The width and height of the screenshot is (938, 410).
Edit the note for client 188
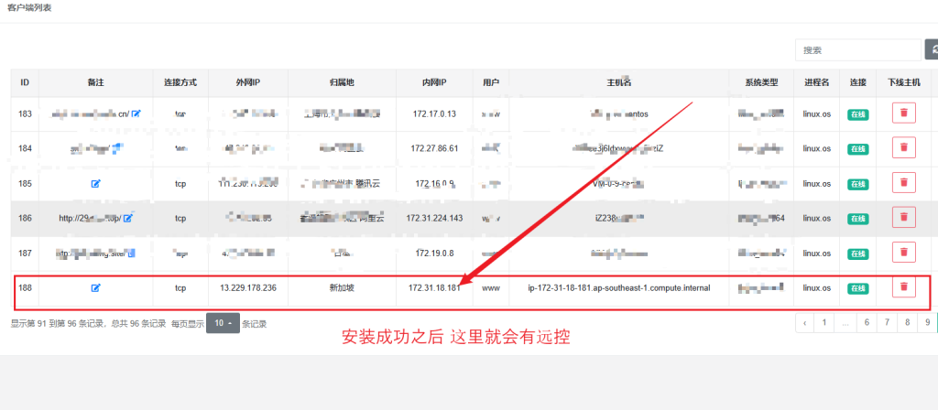click(x=95, y=287)
